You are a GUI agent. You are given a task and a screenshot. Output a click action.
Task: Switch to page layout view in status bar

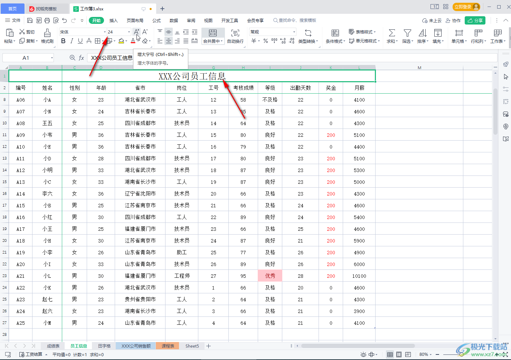coord(399,354)
